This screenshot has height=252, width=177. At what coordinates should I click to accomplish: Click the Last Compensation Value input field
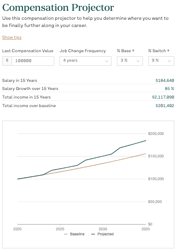(x=33, y=61)
